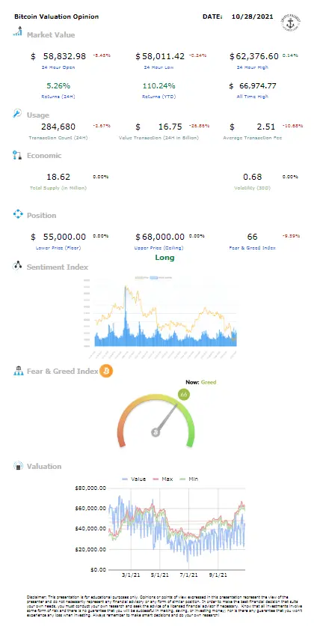
Task: Click the Fear & Greed Index hierarchy icon
Action: point(19,371)
